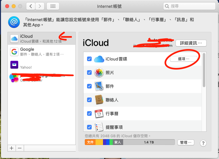The height and width of the screenshot is (159, 219).
Task: Click the orange 文件 storage segment
Action: pos(90,142)
